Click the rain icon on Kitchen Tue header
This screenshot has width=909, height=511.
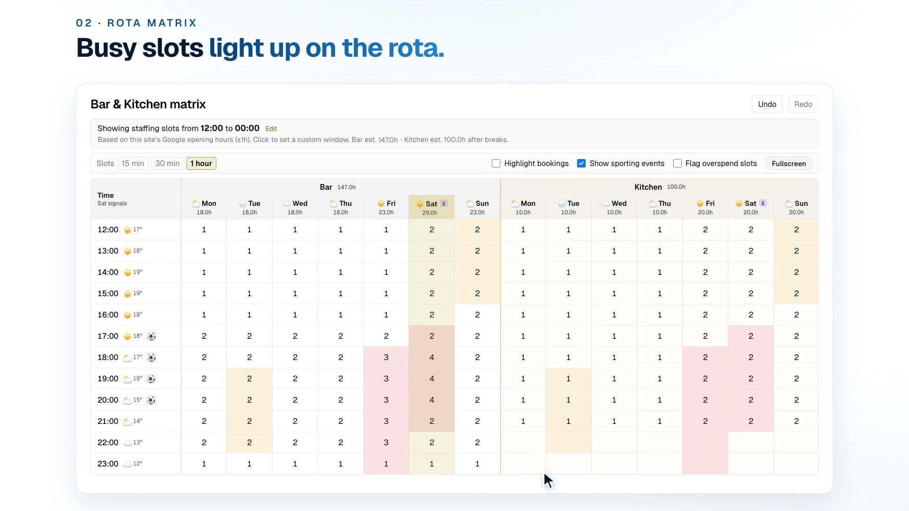coord(562,203)
